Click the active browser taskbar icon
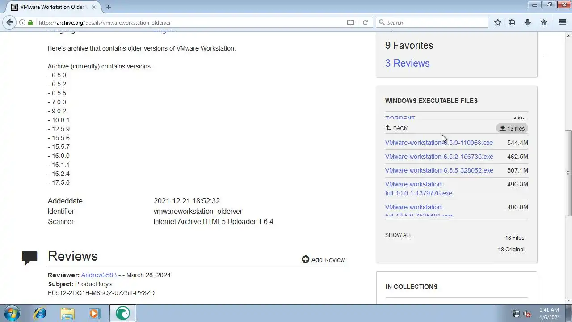Image resolution: width=572 pixels, height=322 pixels. (122, 314)
